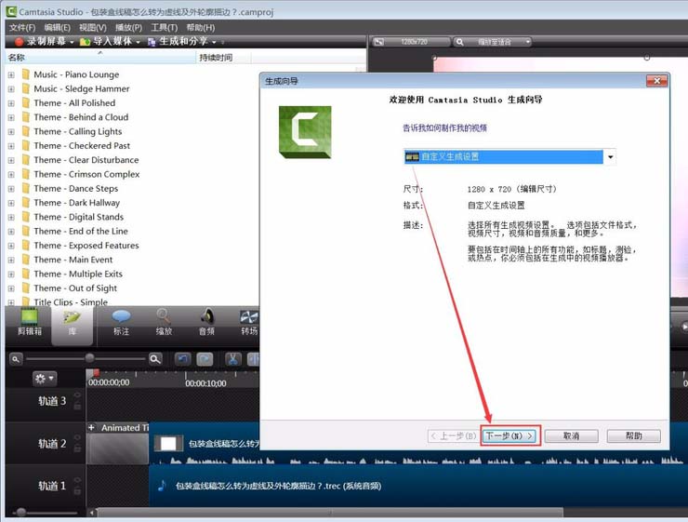Expand the Music - Sledge Hammer folder
This screenshot has height=522, width=688.
click(11, 89)
